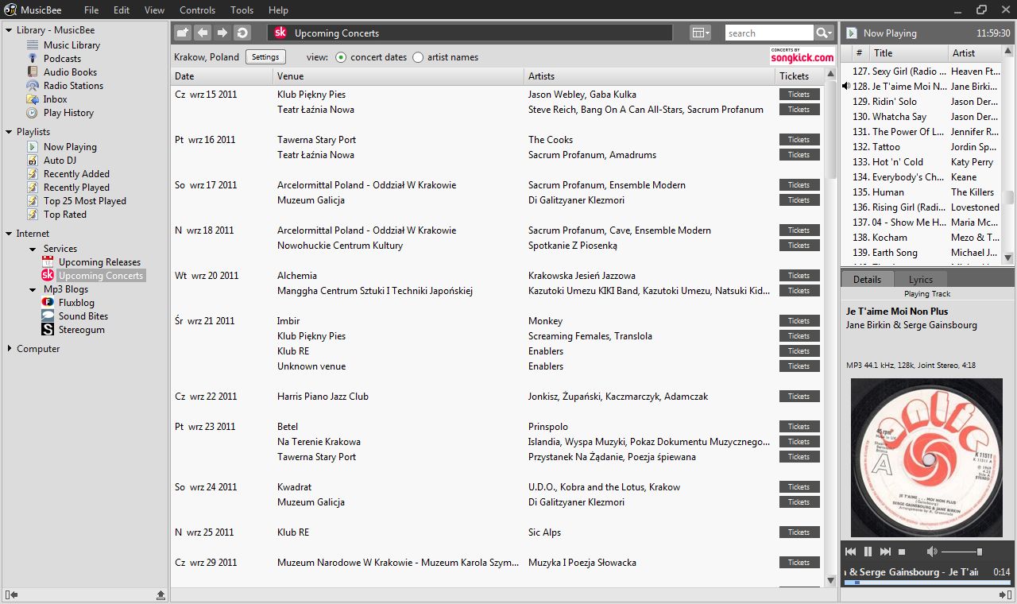1017x604 pixels.
Task: Open the Tools menu
Action: (x=242, y=10)
